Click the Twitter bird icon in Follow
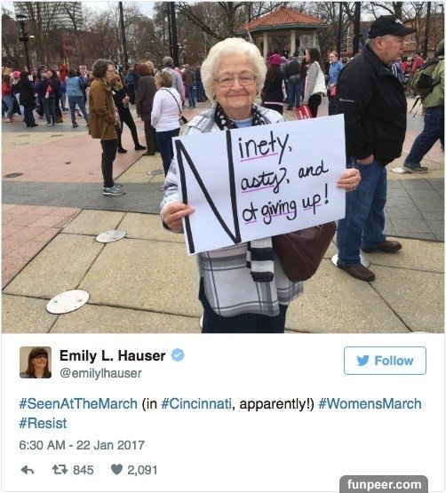 (362, 361)
